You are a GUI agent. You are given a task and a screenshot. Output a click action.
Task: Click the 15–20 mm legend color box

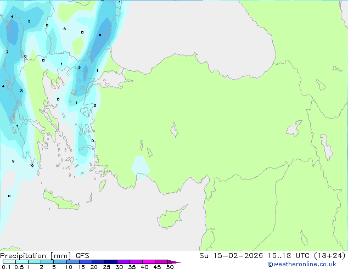coord(85,262)
